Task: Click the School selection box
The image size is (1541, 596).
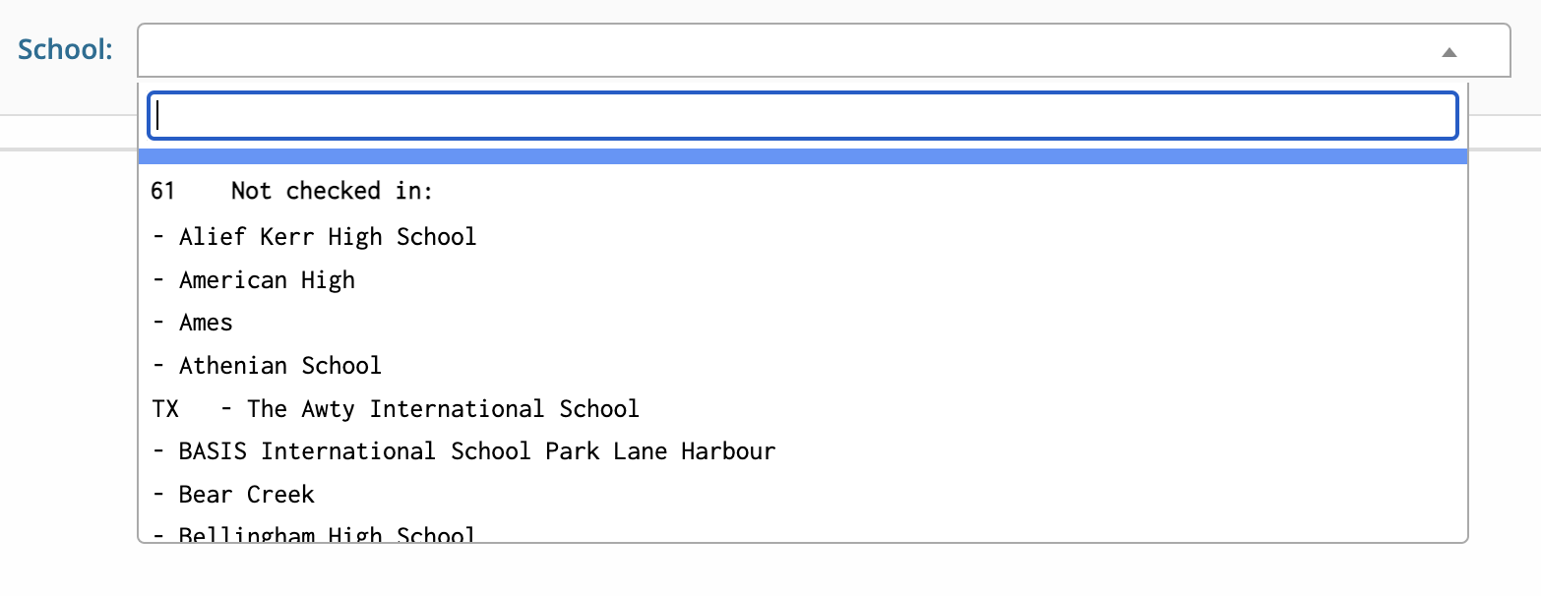Action: [787, 51]
